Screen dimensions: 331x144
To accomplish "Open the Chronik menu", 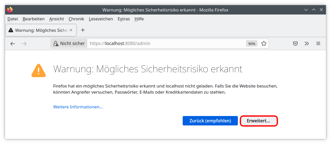I will click(x=76, y=19).
